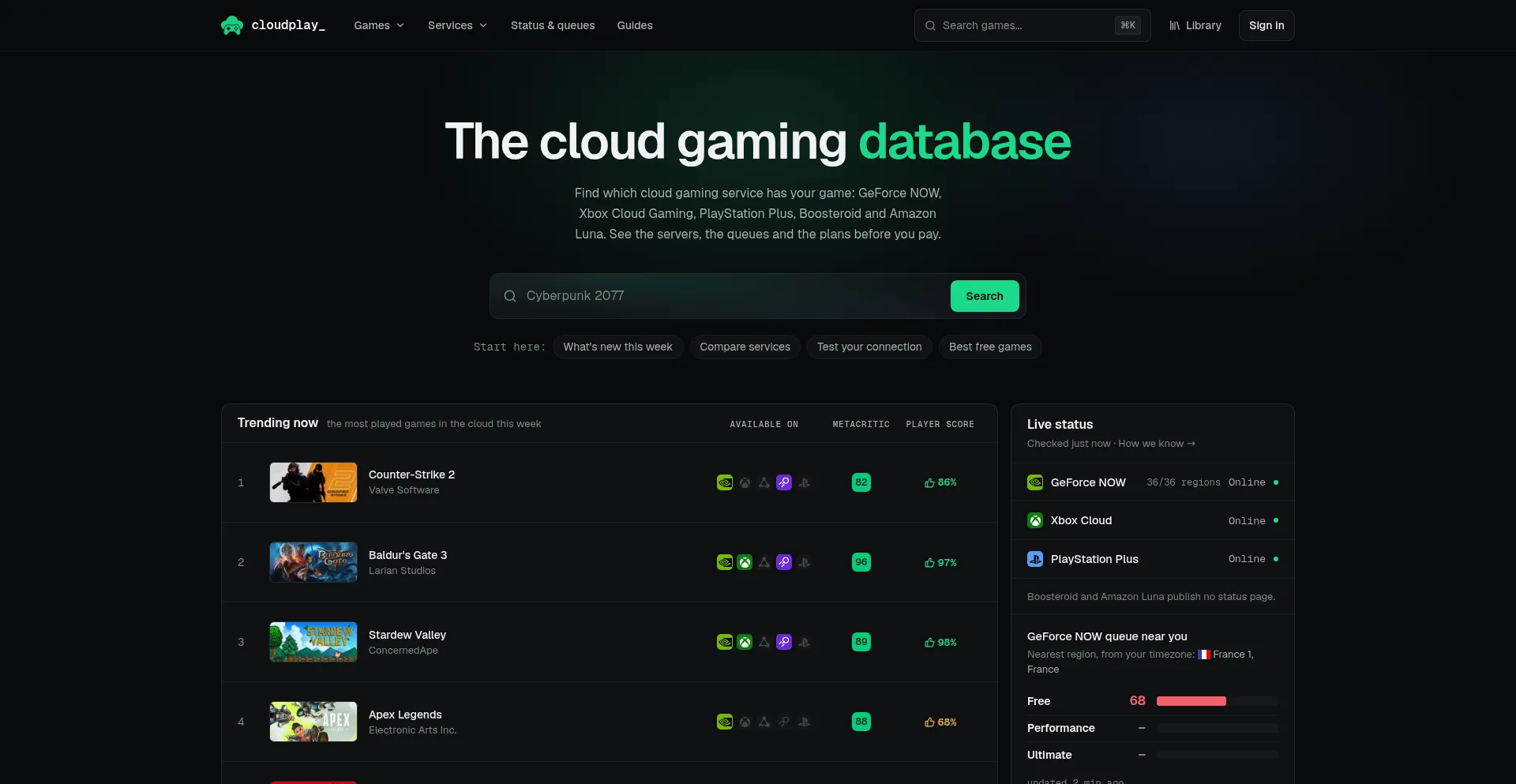The image size is (1516, 784).
Task: Open the Guides page
Action: pos(635,25)
